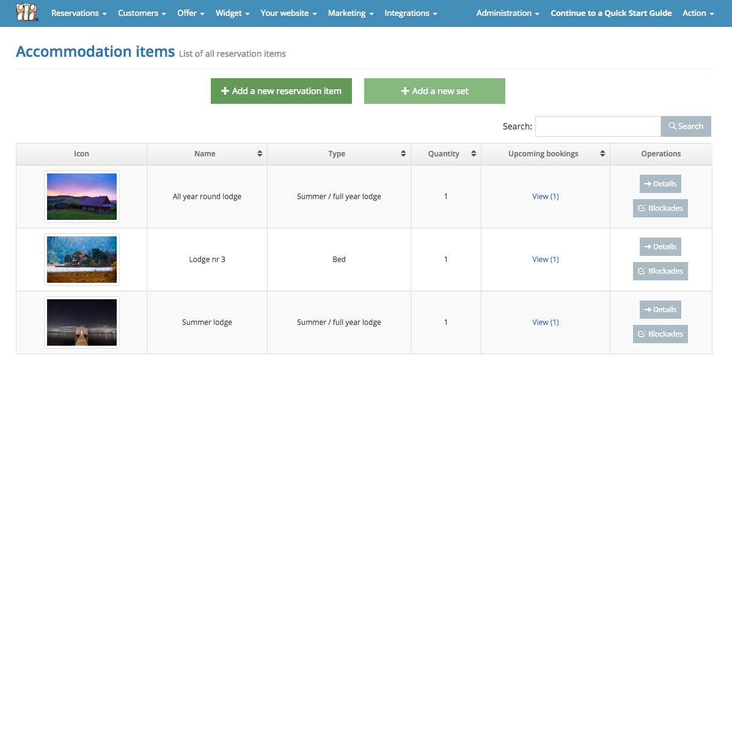Click the app logo in the navbar
Viewport: 732px width, 739px height.
click(26, 13)
